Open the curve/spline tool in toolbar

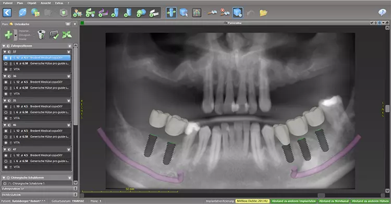pos(23,13)
